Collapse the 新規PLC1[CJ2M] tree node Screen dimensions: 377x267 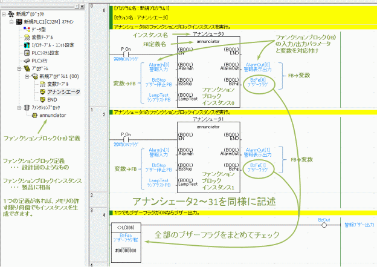pyautogui.click(x=11, y=22)
